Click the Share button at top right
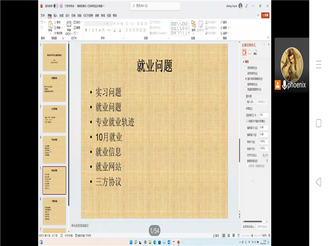Screen dimensions: 328x246 click(x=265, y=15)
